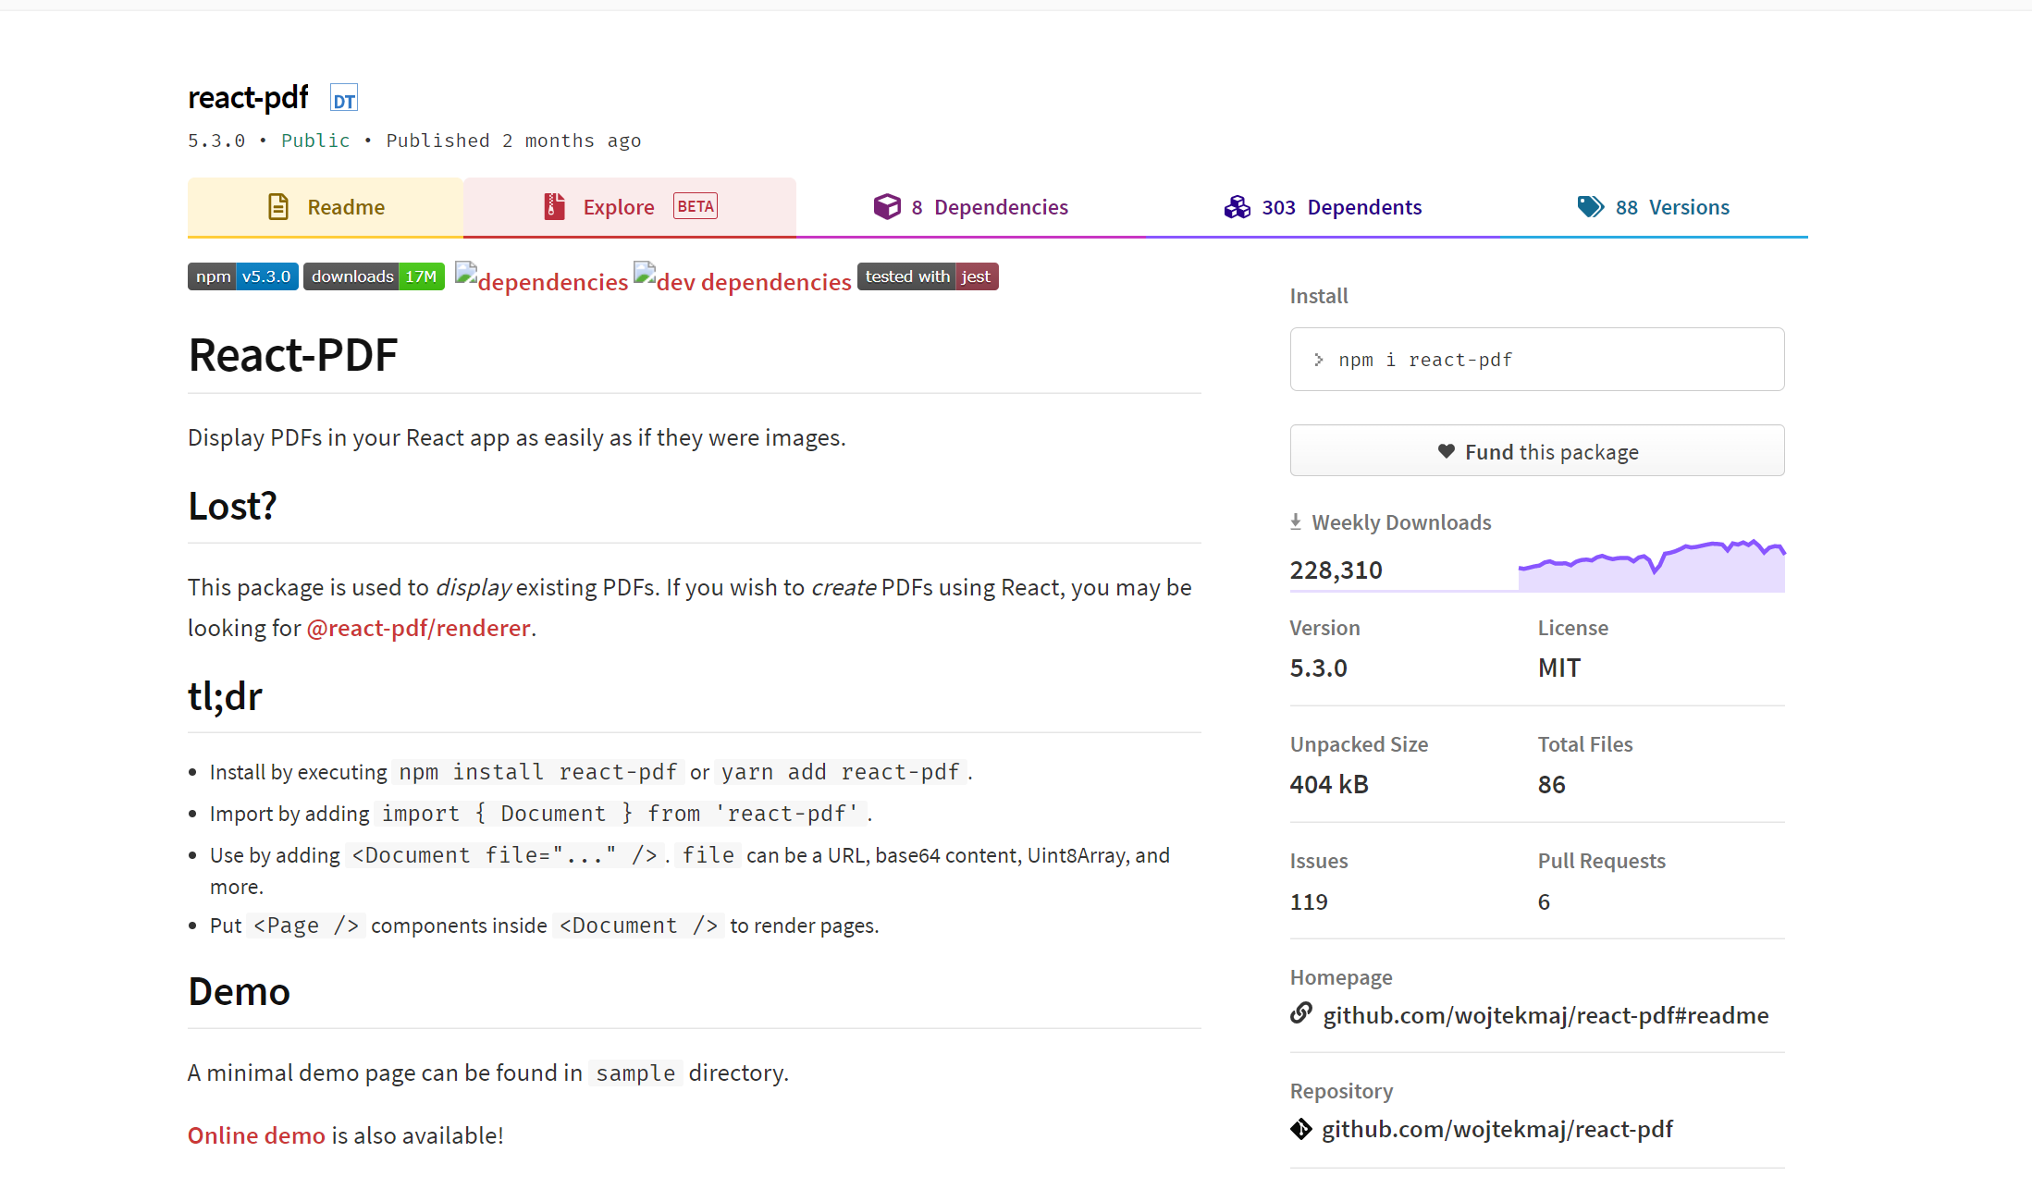Click the repository git icon
Image resolution: width=2032 pixels, height=1177 pixels.
click(1301, 1129)
